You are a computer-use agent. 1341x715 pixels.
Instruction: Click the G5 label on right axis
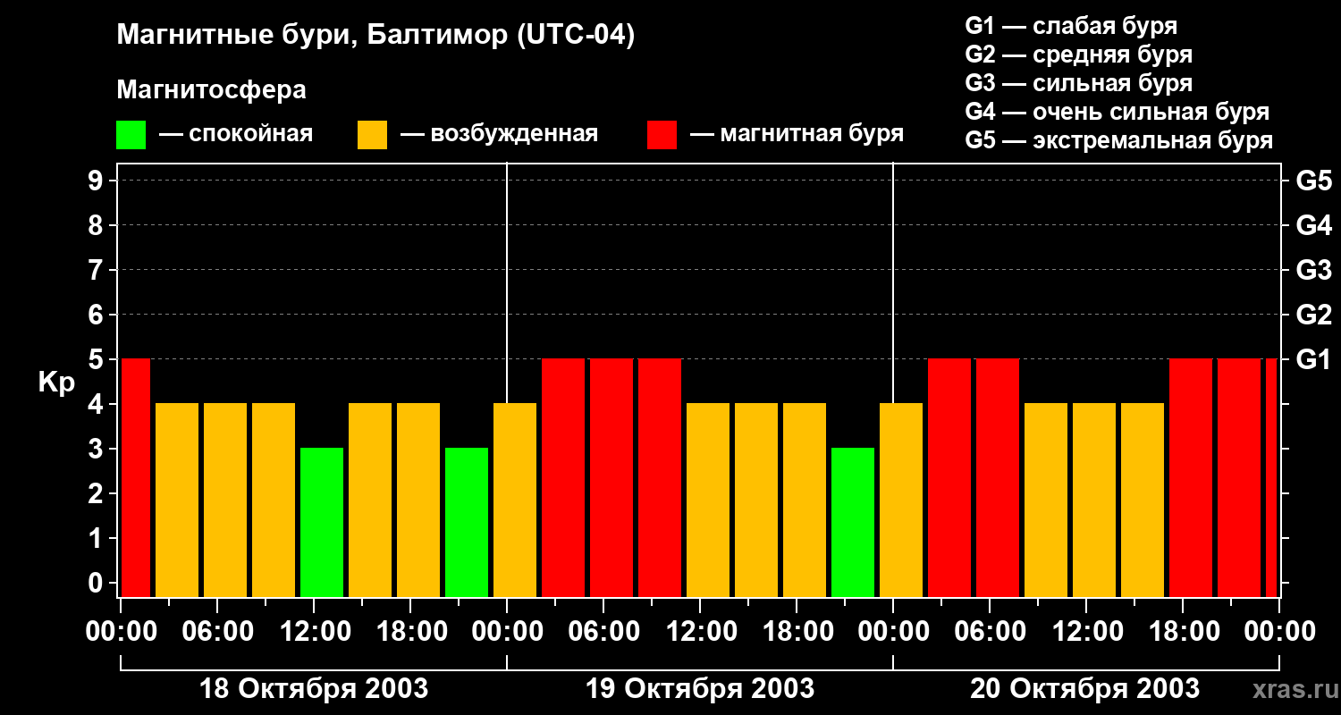[1313, 181]
